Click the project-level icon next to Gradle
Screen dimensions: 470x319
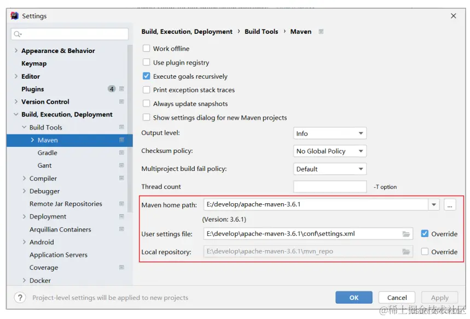(x=121, y=152)
